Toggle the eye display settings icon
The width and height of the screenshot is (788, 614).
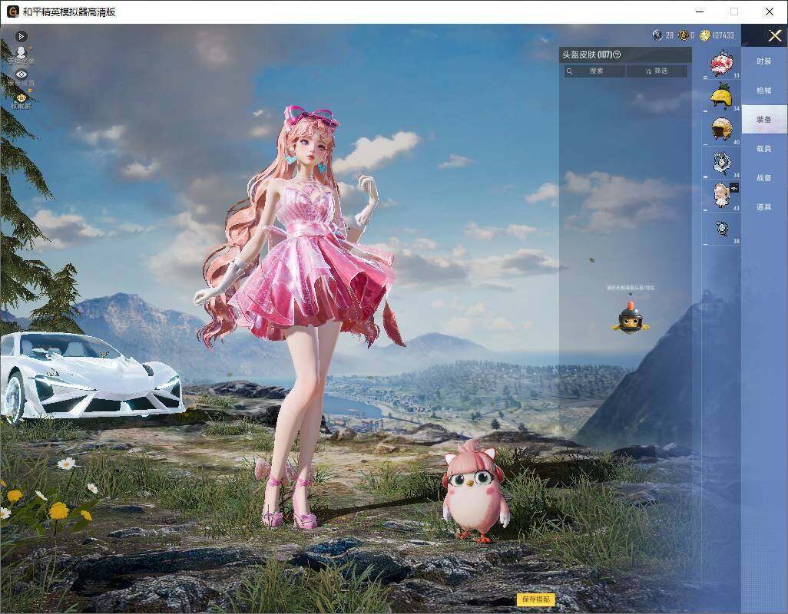point(21,74)
